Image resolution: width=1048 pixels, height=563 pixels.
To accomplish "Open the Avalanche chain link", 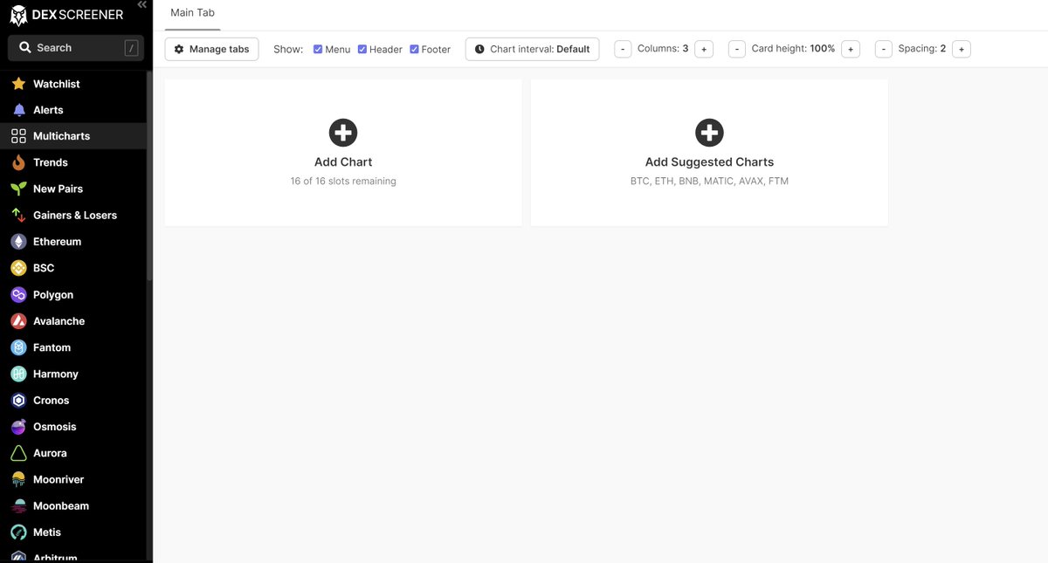I will click(73, 321).
